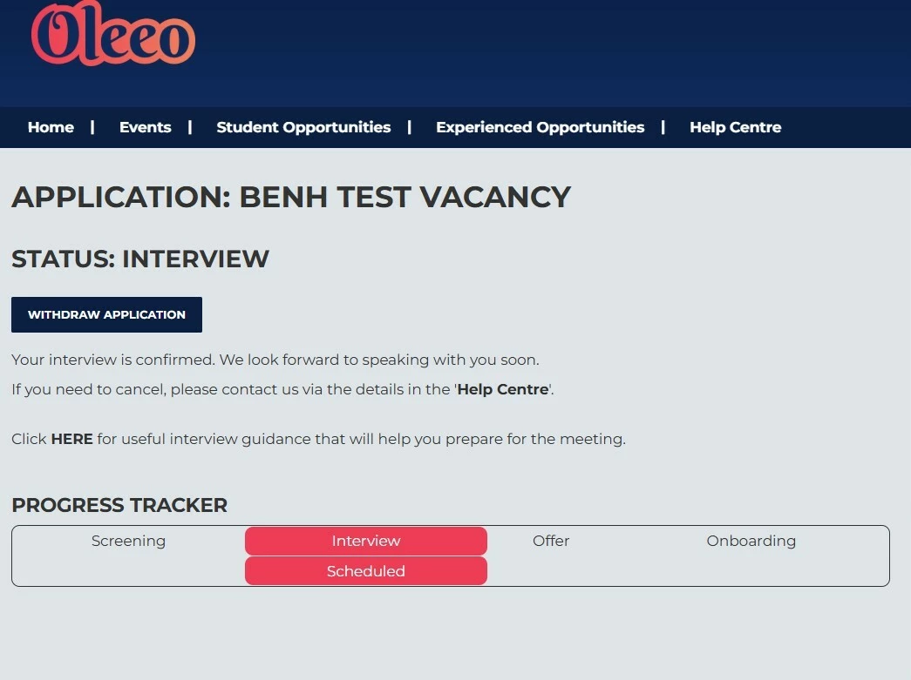Go to the Home page
This screenshot has height=680, width=911.
51,127
